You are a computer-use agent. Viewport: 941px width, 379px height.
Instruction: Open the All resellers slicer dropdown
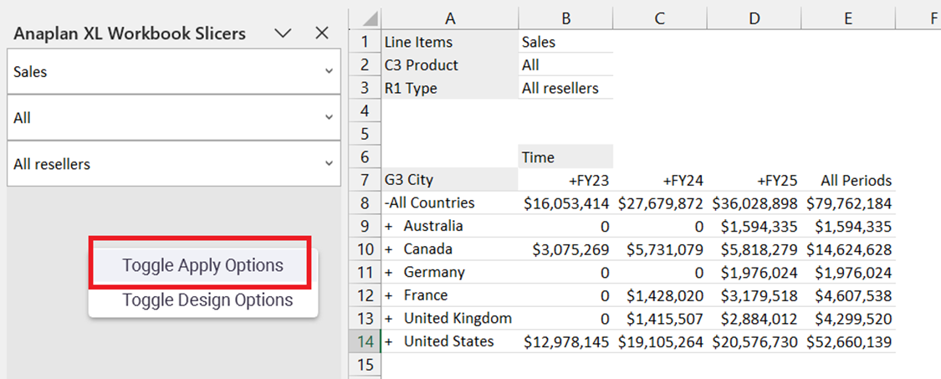328,164
